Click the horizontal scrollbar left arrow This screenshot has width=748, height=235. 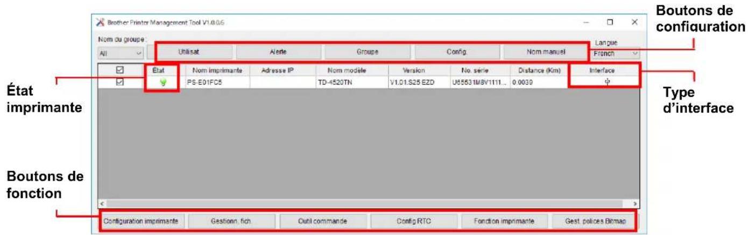click(x=102, y=204)
